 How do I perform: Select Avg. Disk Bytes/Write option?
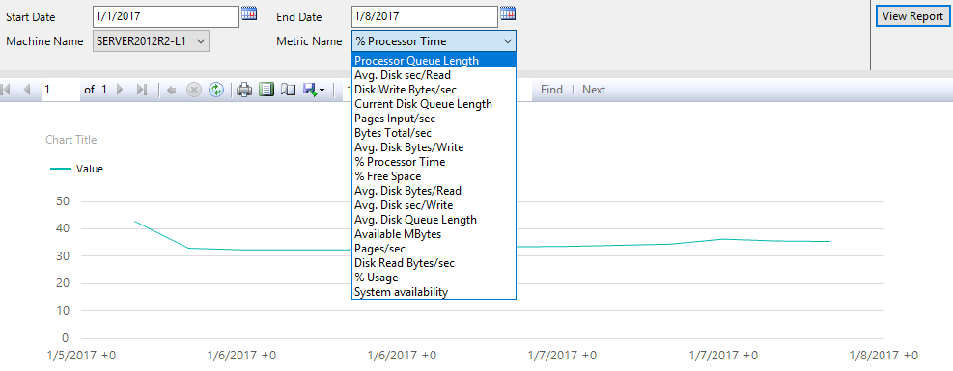click(434, 147)
